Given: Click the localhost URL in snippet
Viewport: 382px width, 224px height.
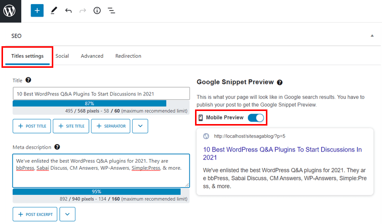Looking at the screenshot, I should point(249,136).
